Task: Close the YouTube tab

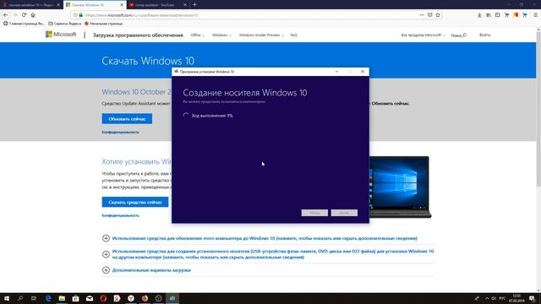Action: click(x=185, y=5)
